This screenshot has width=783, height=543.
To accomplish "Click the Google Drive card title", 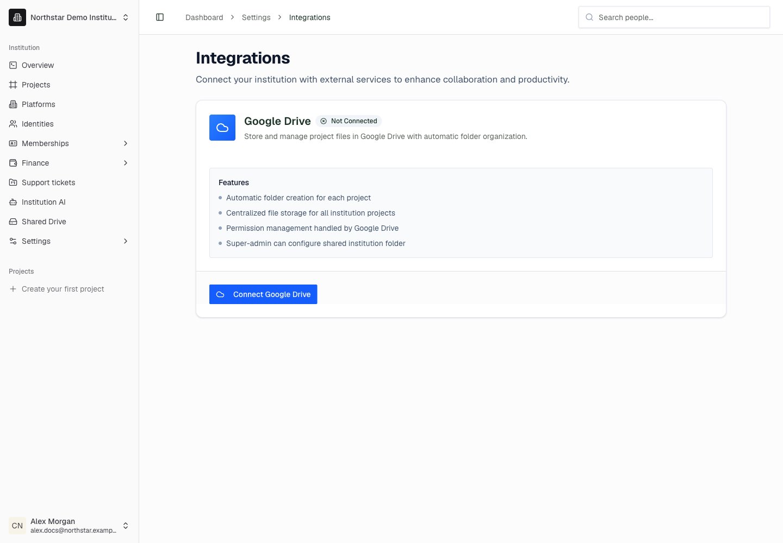I will click(x=277, y=121).
